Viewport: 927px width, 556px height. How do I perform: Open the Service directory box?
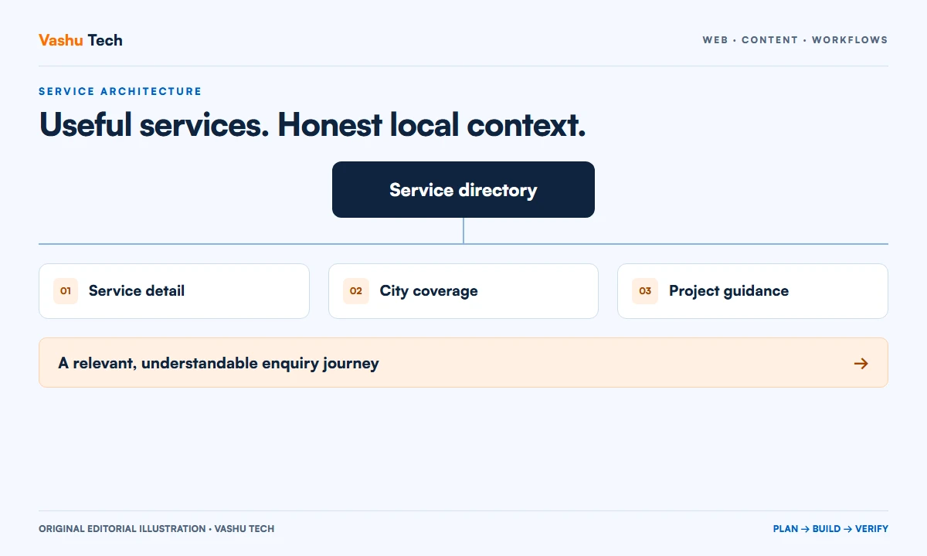[x=463, y=189]
